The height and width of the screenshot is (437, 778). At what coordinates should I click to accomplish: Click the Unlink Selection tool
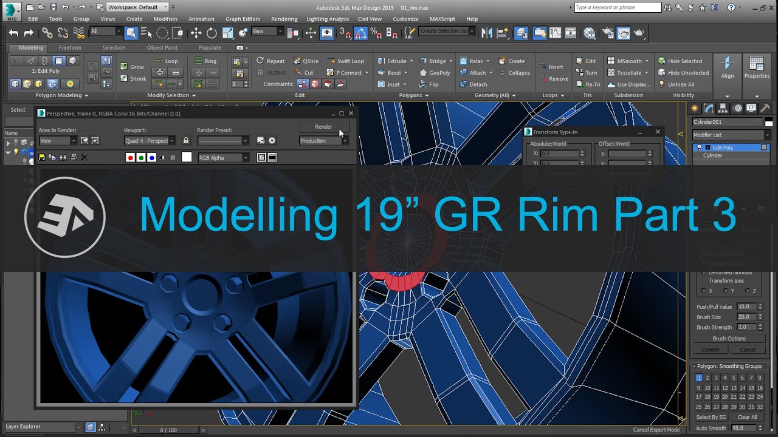pos(62,33)
